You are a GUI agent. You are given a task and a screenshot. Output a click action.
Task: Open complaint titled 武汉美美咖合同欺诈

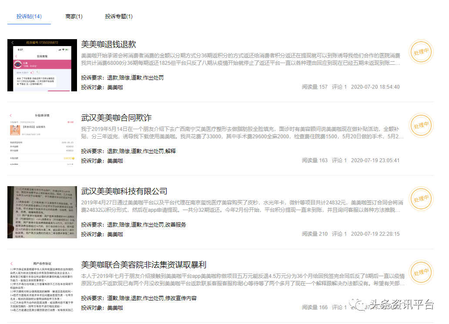(116, 117)
